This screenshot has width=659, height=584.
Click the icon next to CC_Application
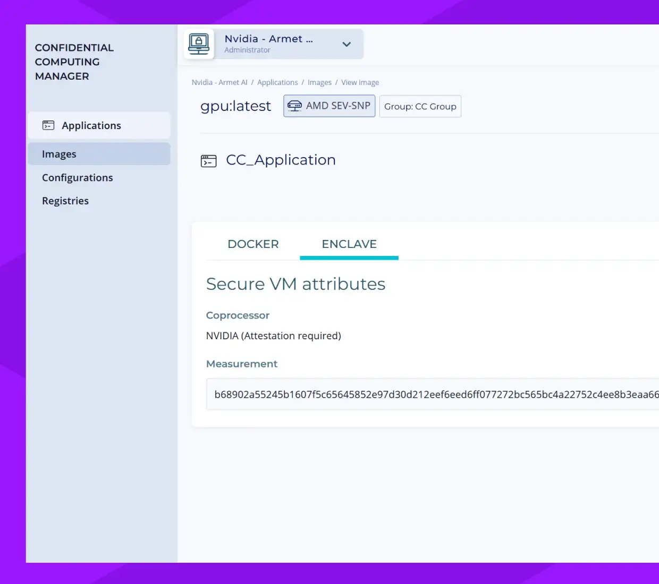[x=208, y=161]
